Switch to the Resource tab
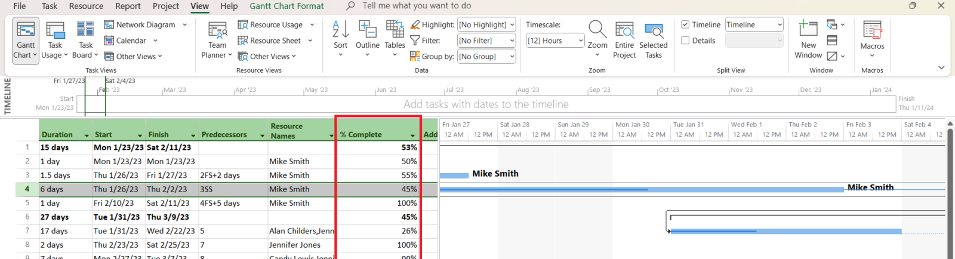The height and width of the screenshot is (259, 955). coord(86,6)
